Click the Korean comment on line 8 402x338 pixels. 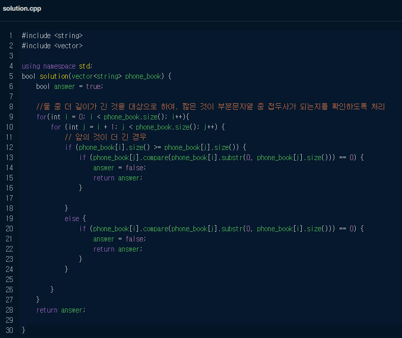tap(211, 107)
